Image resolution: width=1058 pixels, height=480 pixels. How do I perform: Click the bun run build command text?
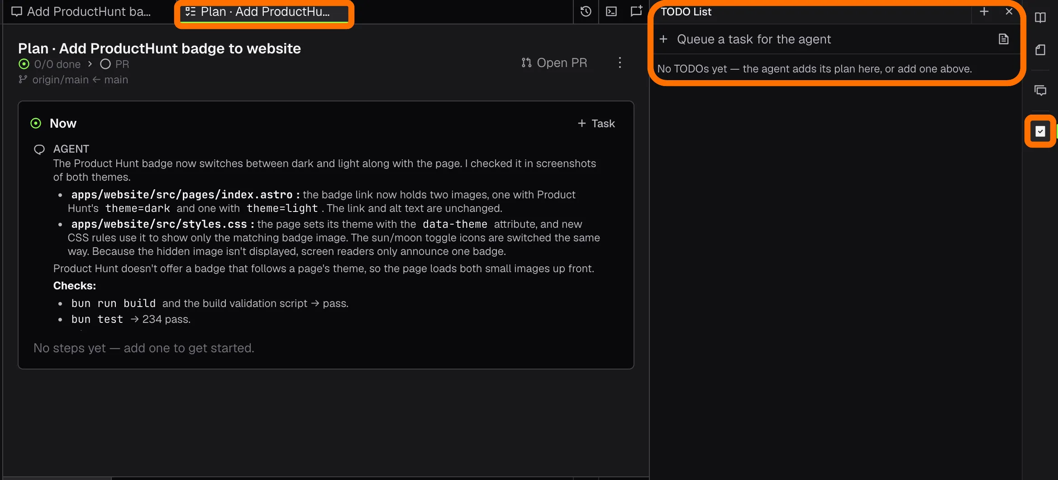click(x=113, y=303)
